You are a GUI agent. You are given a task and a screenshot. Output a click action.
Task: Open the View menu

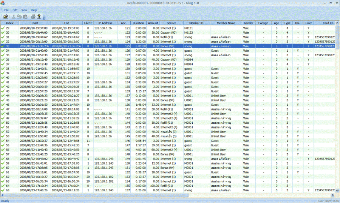tap(24, 10)
